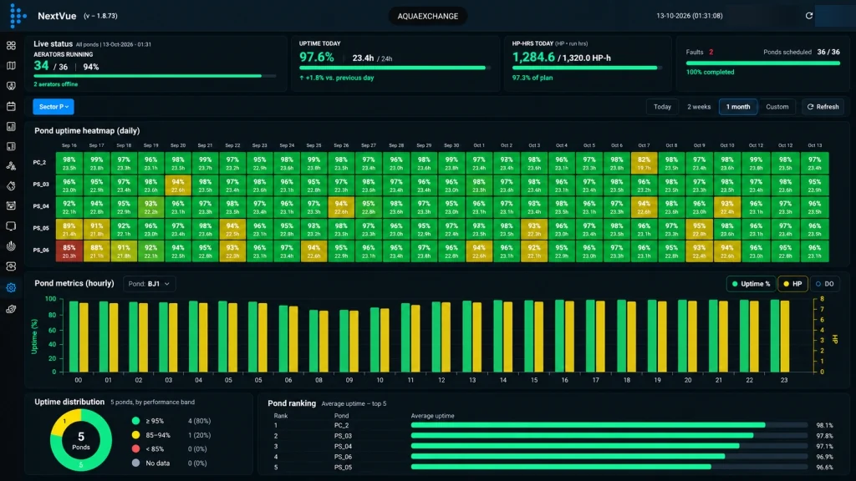
Task: Click the PC_2 heatmap row label
Action: [x=39, y=163]
